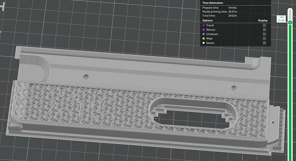Click the oval cutout in sliced model
Screen dimensions: 296x161
tap(192, 113)
